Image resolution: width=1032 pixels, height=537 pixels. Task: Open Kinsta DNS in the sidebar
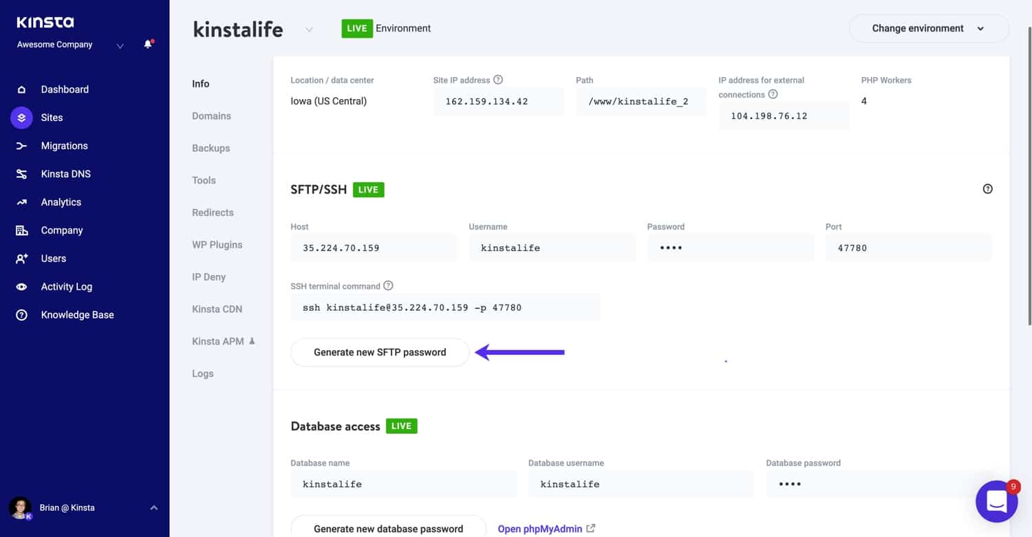point(65,174)
